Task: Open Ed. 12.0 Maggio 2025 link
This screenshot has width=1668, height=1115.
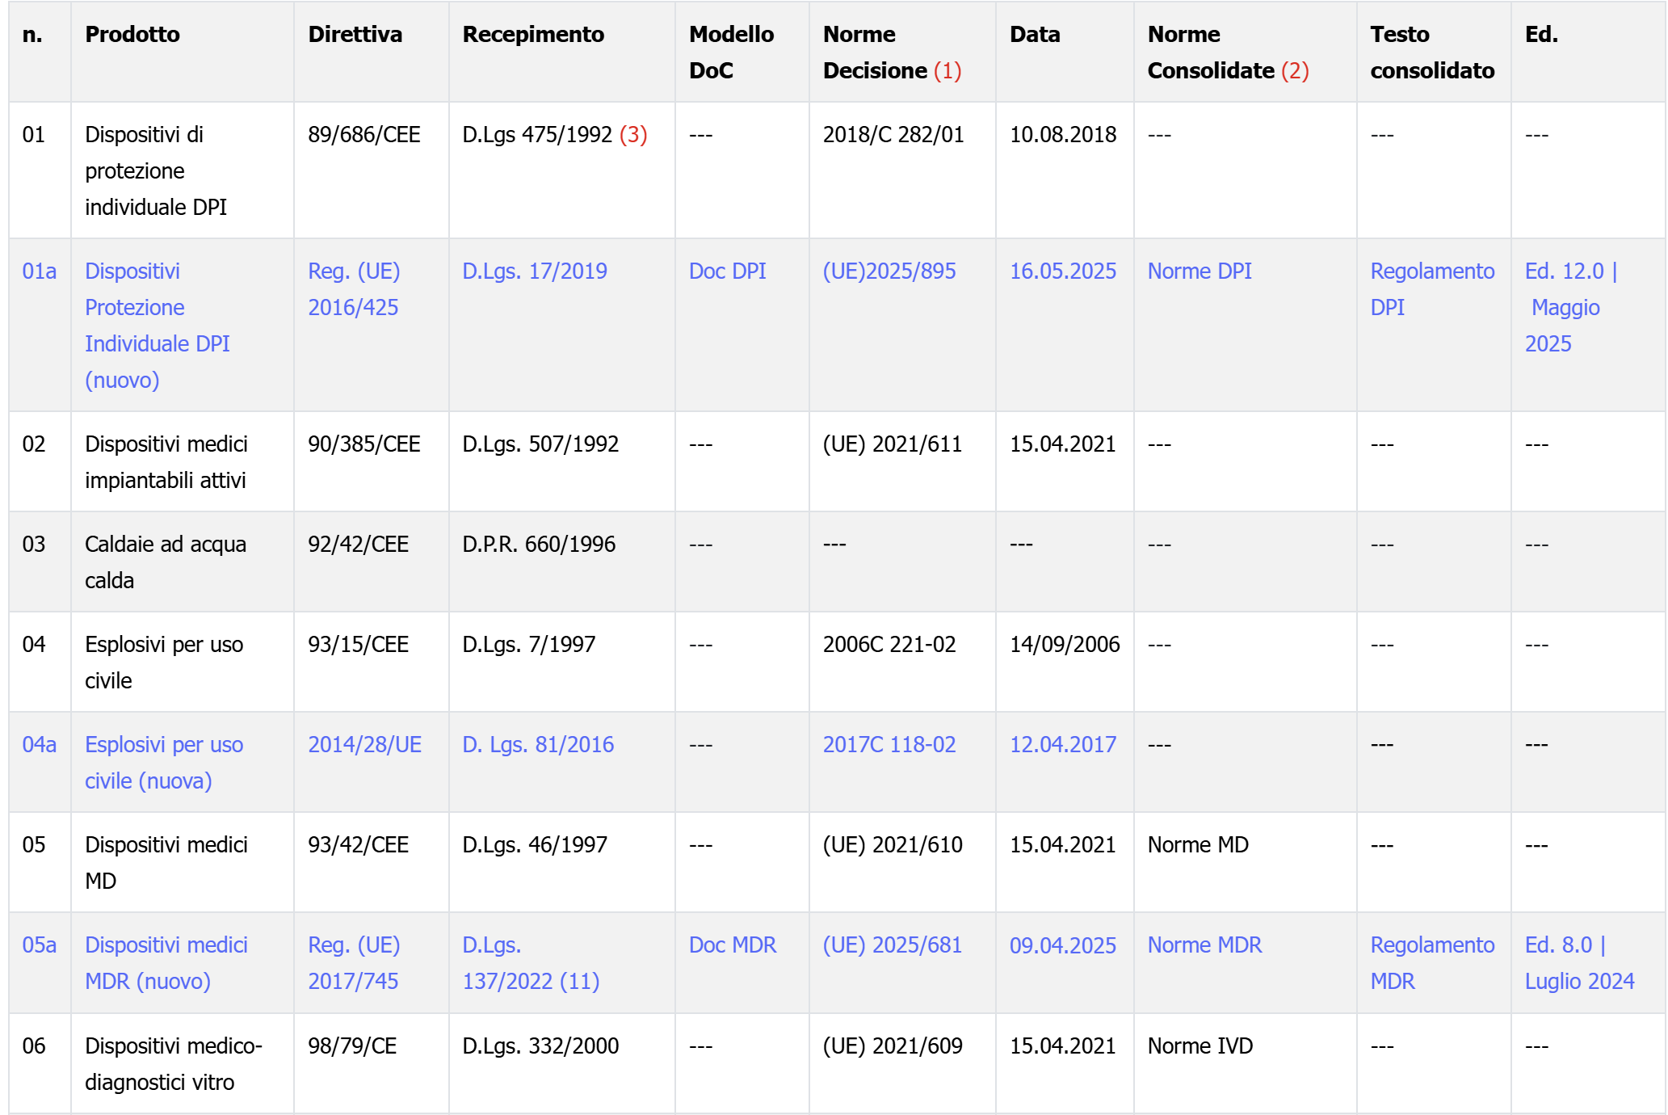Action: point(1571,308)
